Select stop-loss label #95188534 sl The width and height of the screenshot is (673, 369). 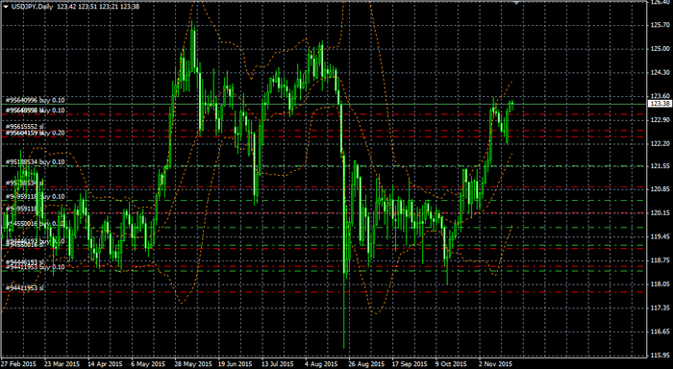[24, 184]
